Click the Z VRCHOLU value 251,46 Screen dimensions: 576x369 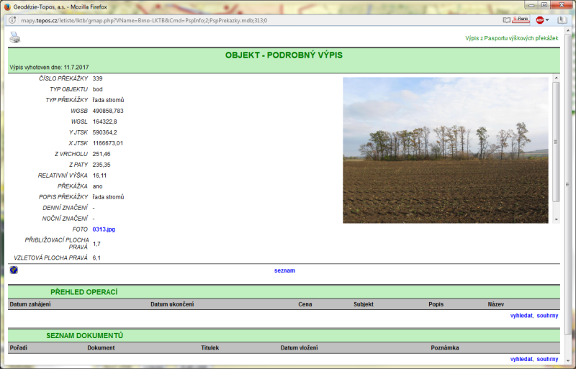(x=102, y=154)
